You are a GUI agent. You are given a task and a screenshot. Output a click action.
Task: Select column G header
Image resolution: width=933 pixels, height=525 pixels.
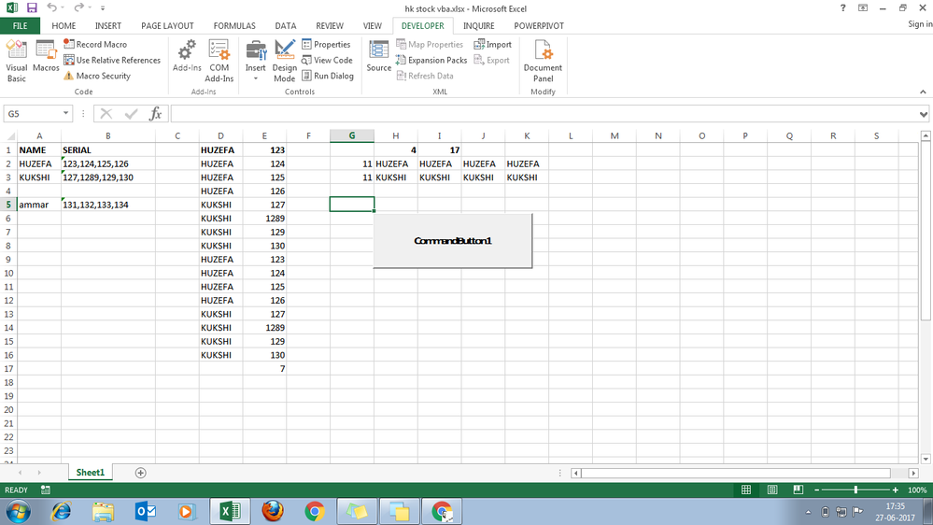click(x=352, y=135)
